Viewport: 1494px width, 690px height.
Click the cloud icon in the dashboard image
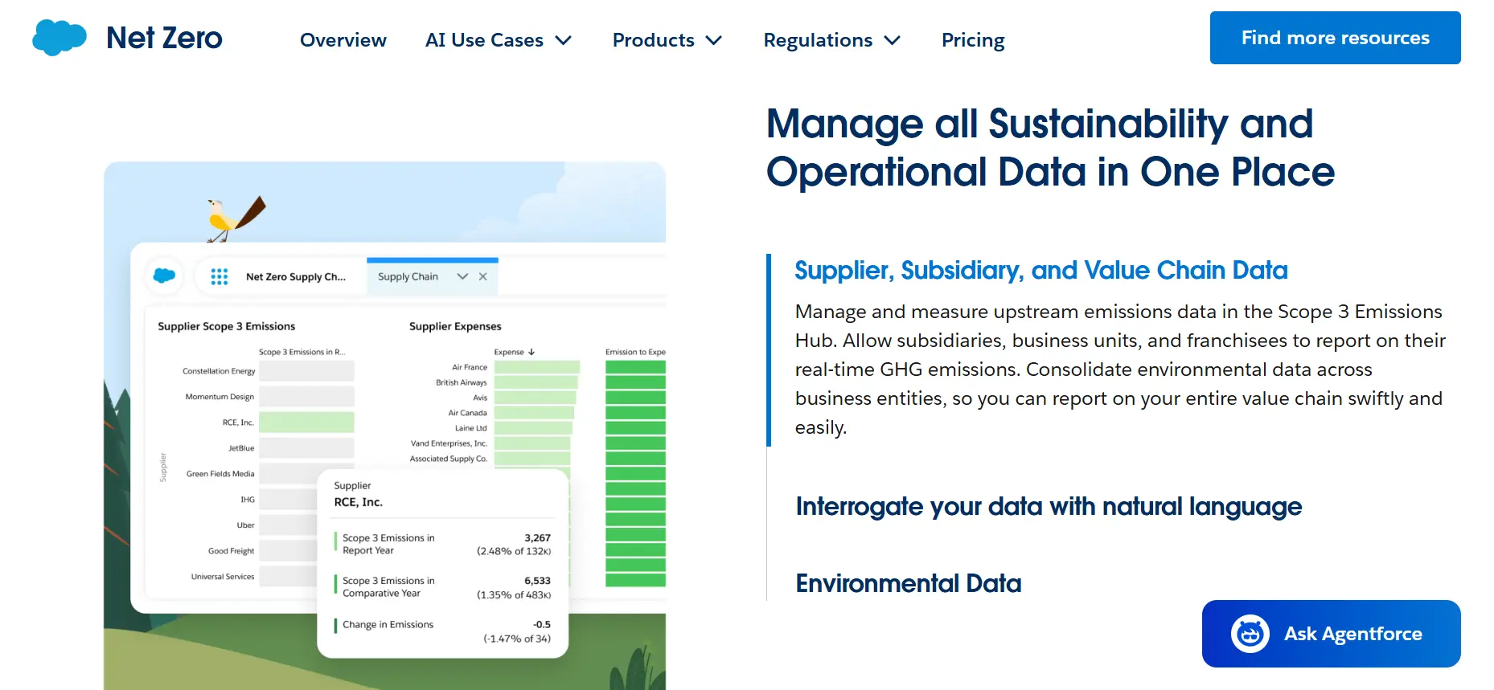[x=164, y=276]
